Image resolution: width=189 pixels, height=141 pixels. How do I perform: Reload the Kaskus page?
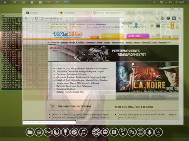(36, 18)
